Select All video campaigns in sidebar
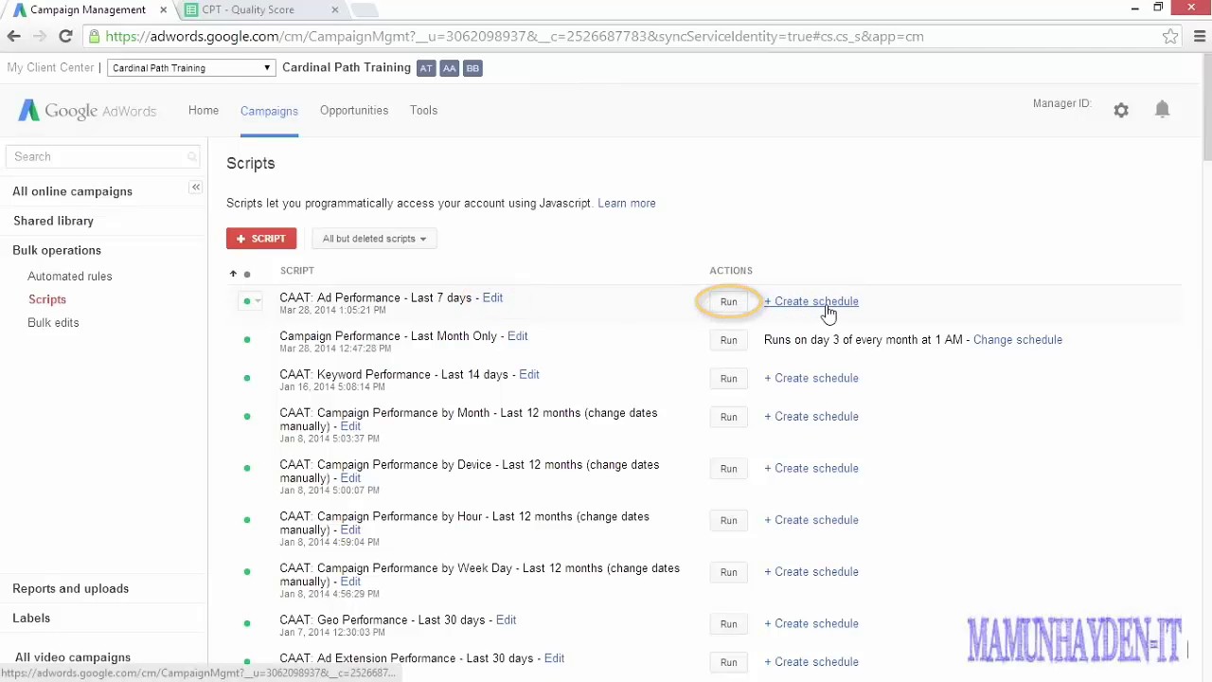This screenshot has height=682, width=1212. [x=73, y=657]
